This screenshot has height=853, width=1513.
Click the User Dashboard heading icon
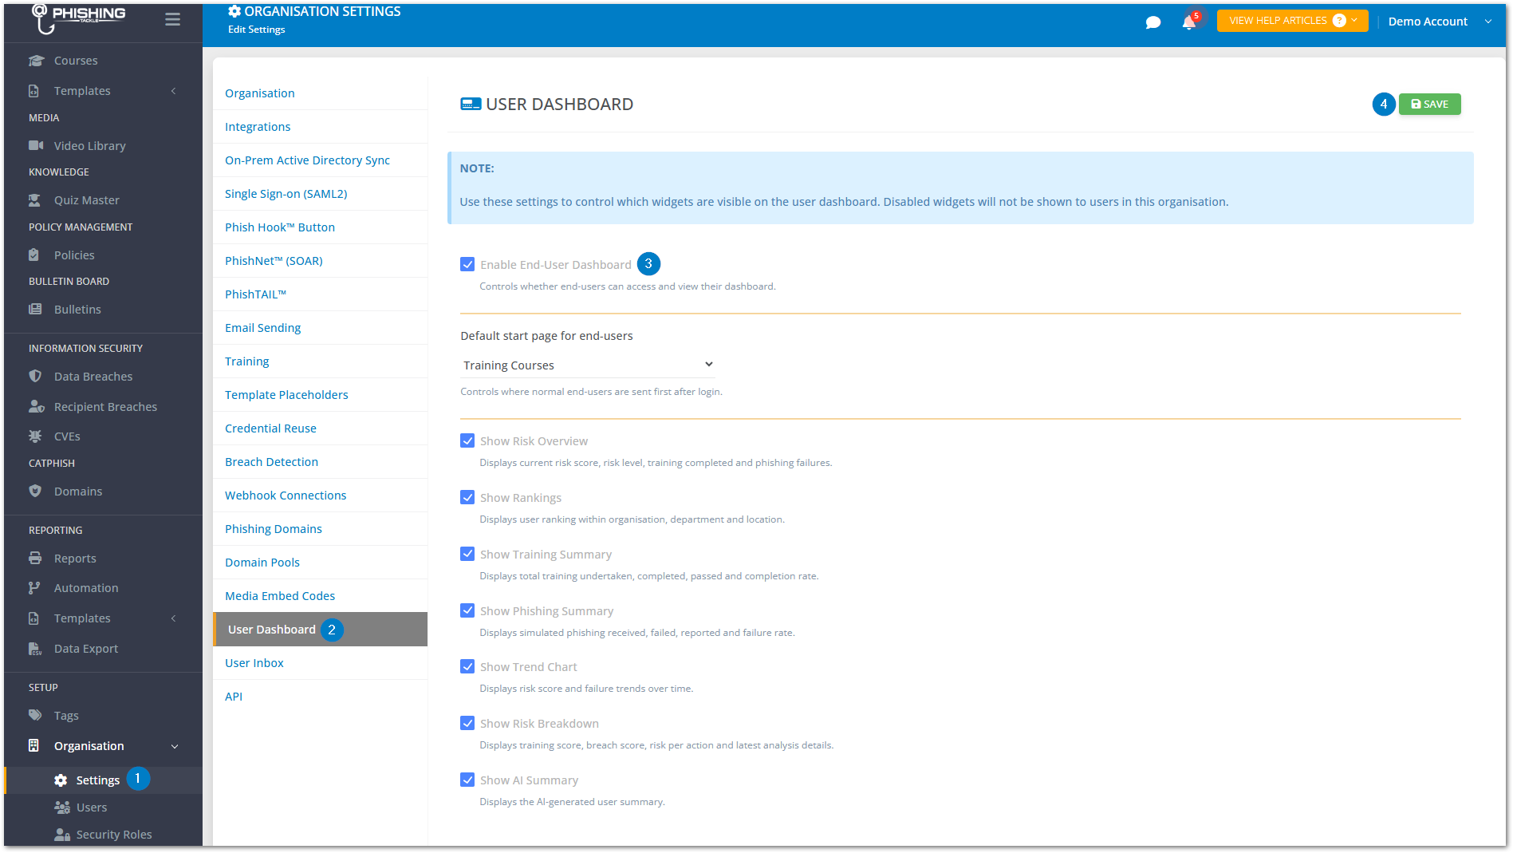tap(471, 105)
